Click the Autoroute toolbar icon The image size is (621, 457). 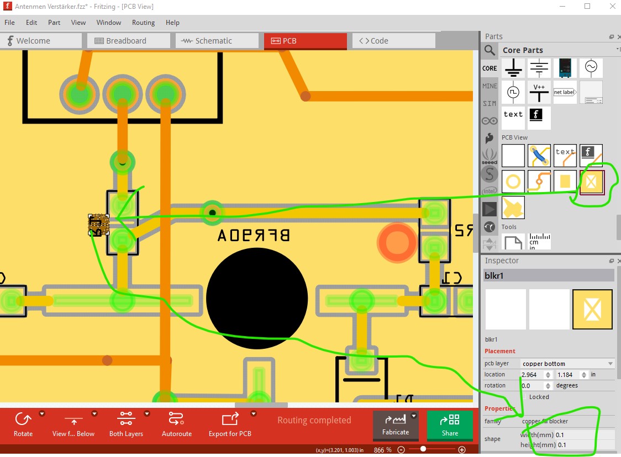click(x=176, y=424)
